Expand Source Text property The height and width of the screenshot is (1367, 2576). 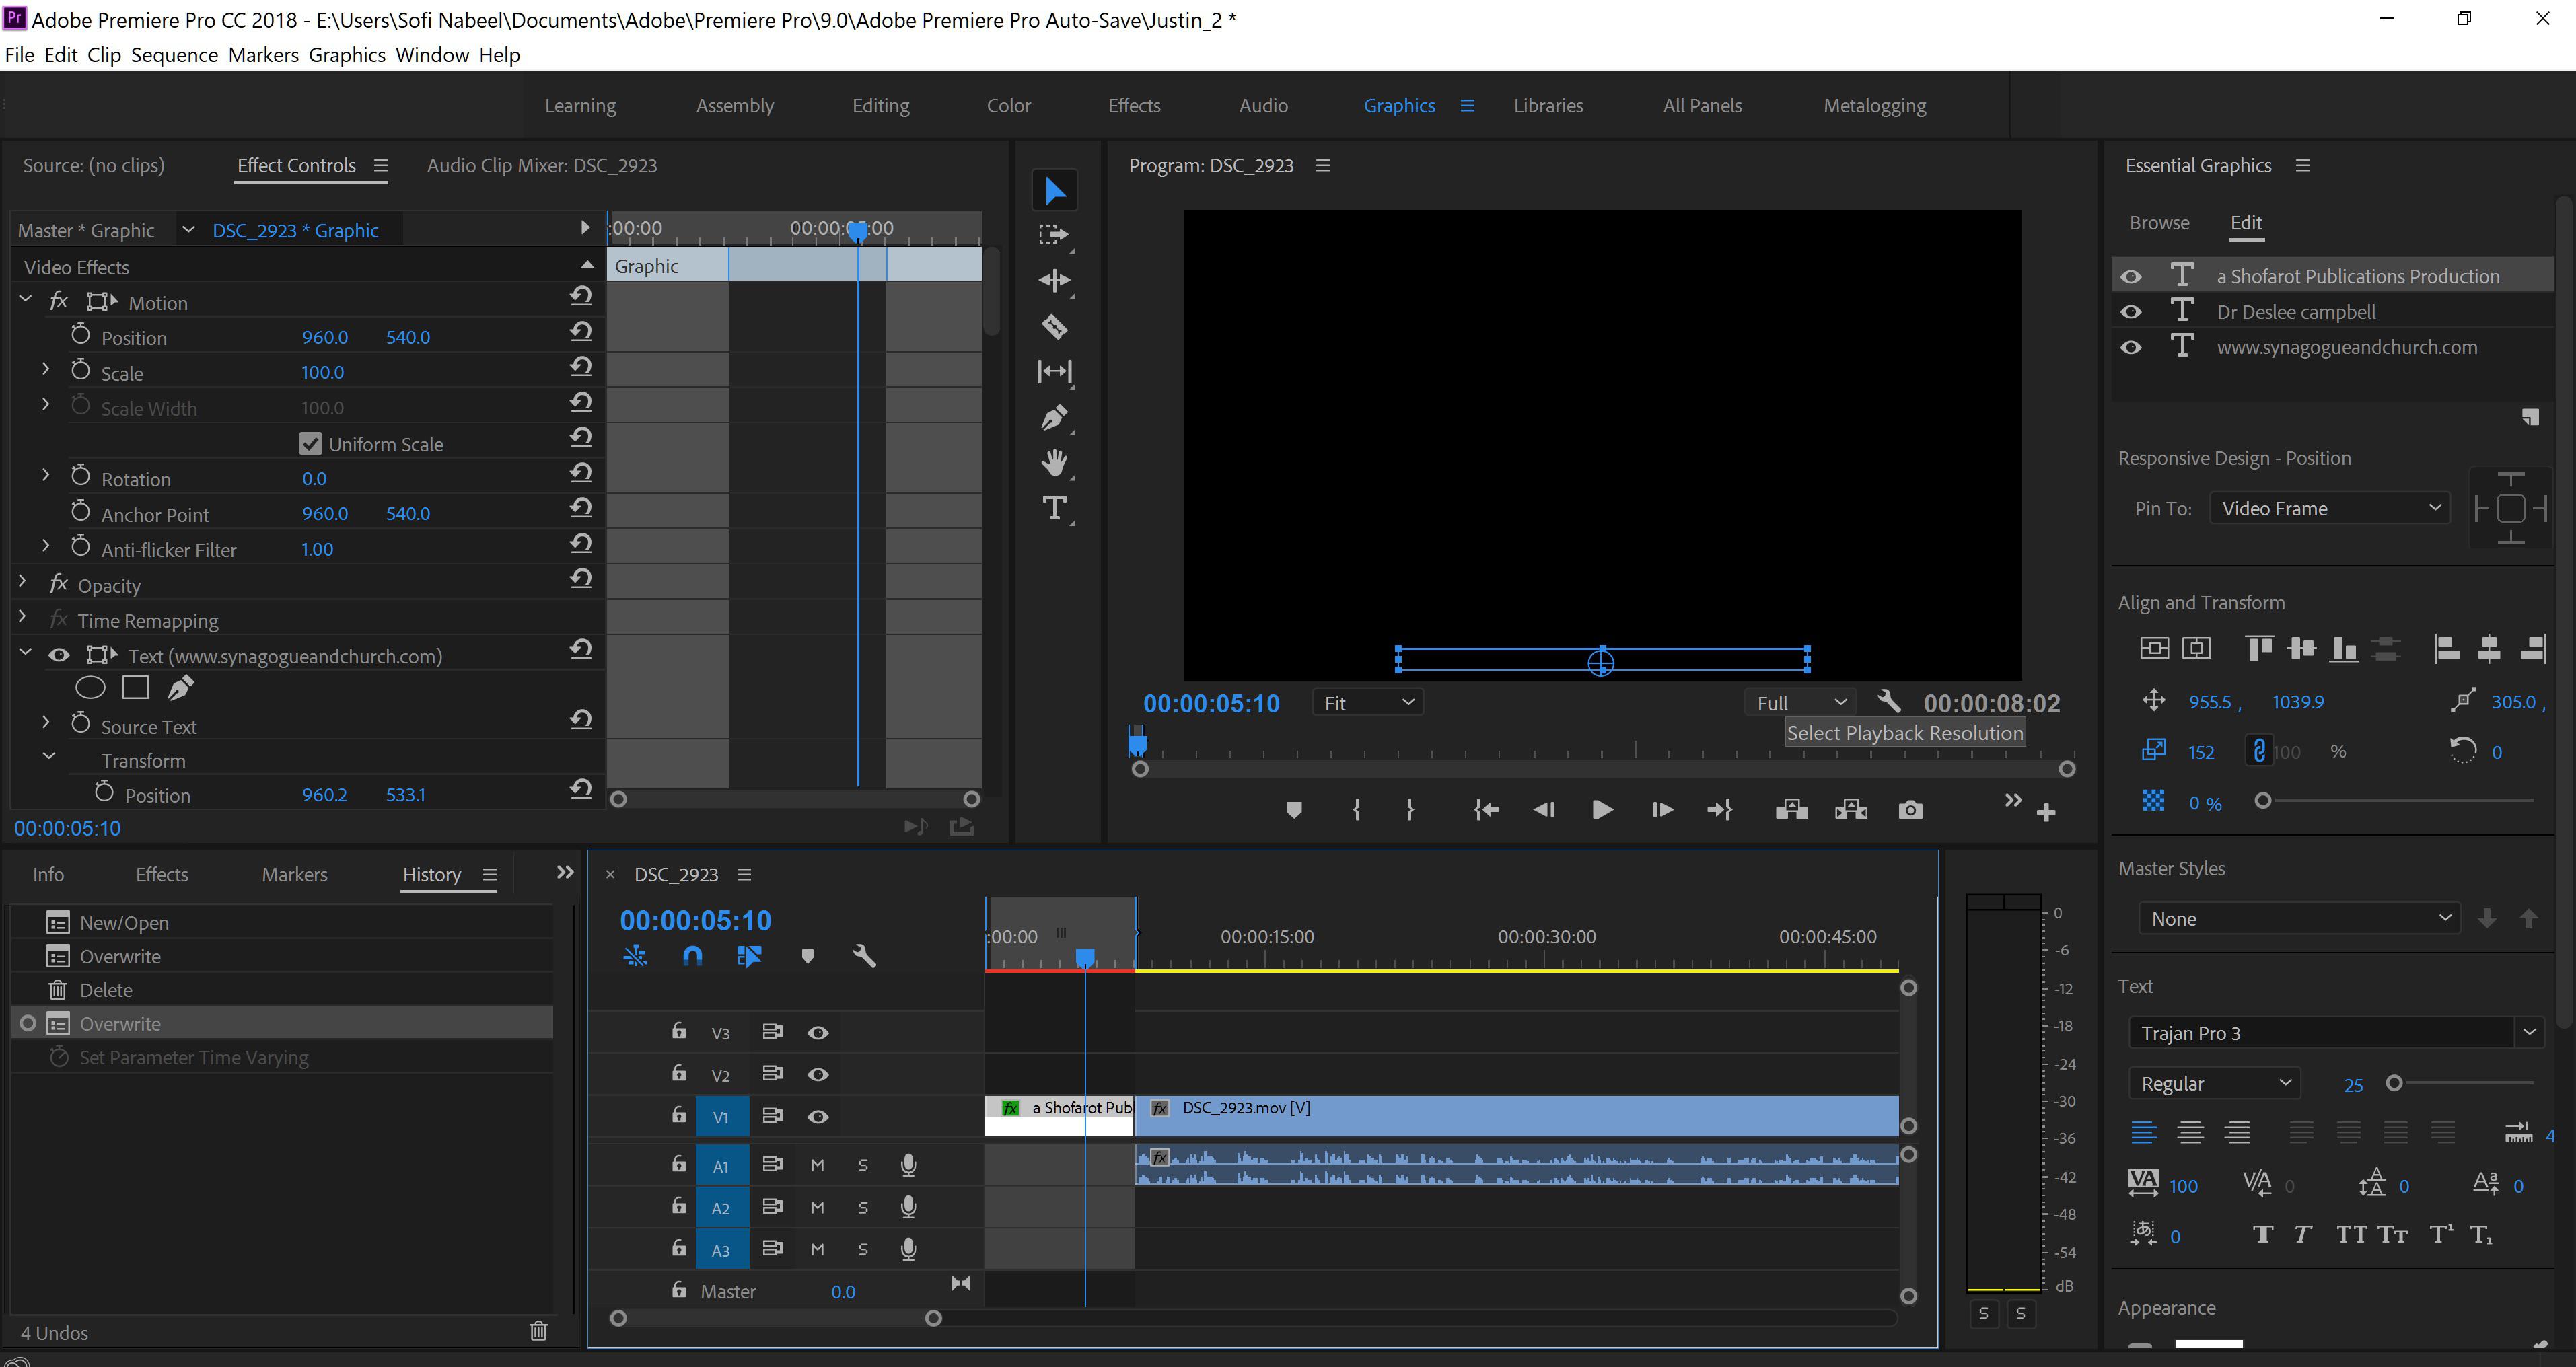pyautogui.click(x=46, y=721)
